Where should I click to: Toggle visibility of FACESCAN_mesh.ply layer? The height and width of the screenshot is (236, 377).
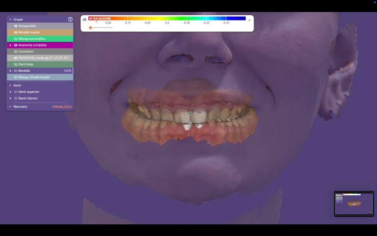click(x=16, y=58)
